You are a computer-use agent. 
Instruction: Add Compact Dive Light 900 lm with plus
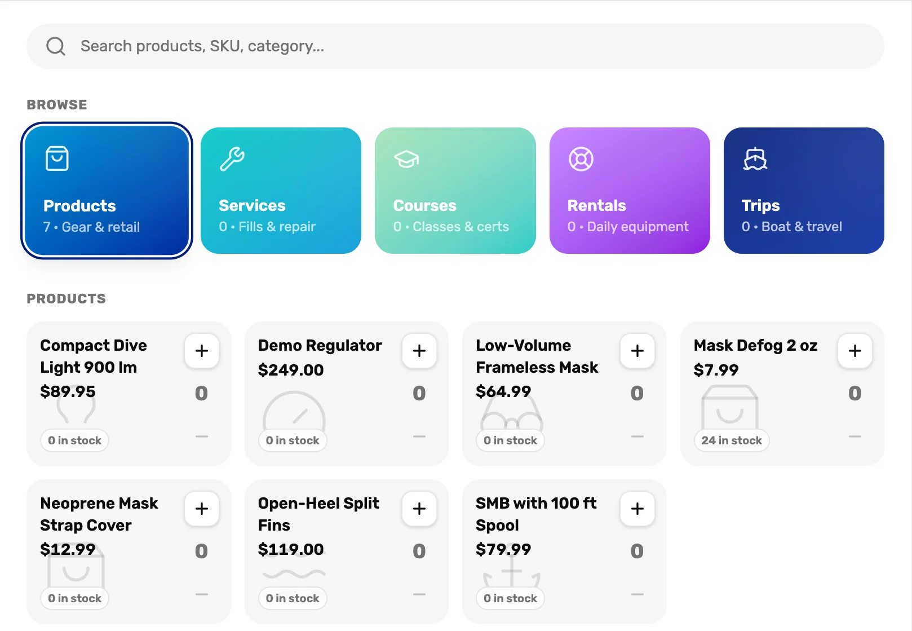pos(202,351)
